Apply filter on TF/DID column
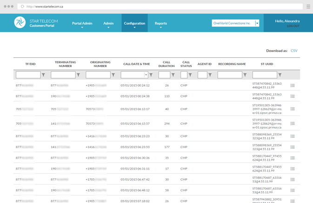Screen dimensions: 313x203 [x=43, y=75]
